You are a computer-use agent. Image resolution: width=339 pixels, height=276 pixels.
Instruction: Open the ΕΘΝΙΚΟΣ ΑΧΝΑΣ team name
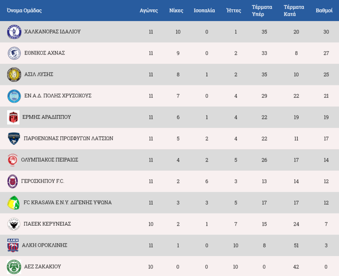pos(44,53)
